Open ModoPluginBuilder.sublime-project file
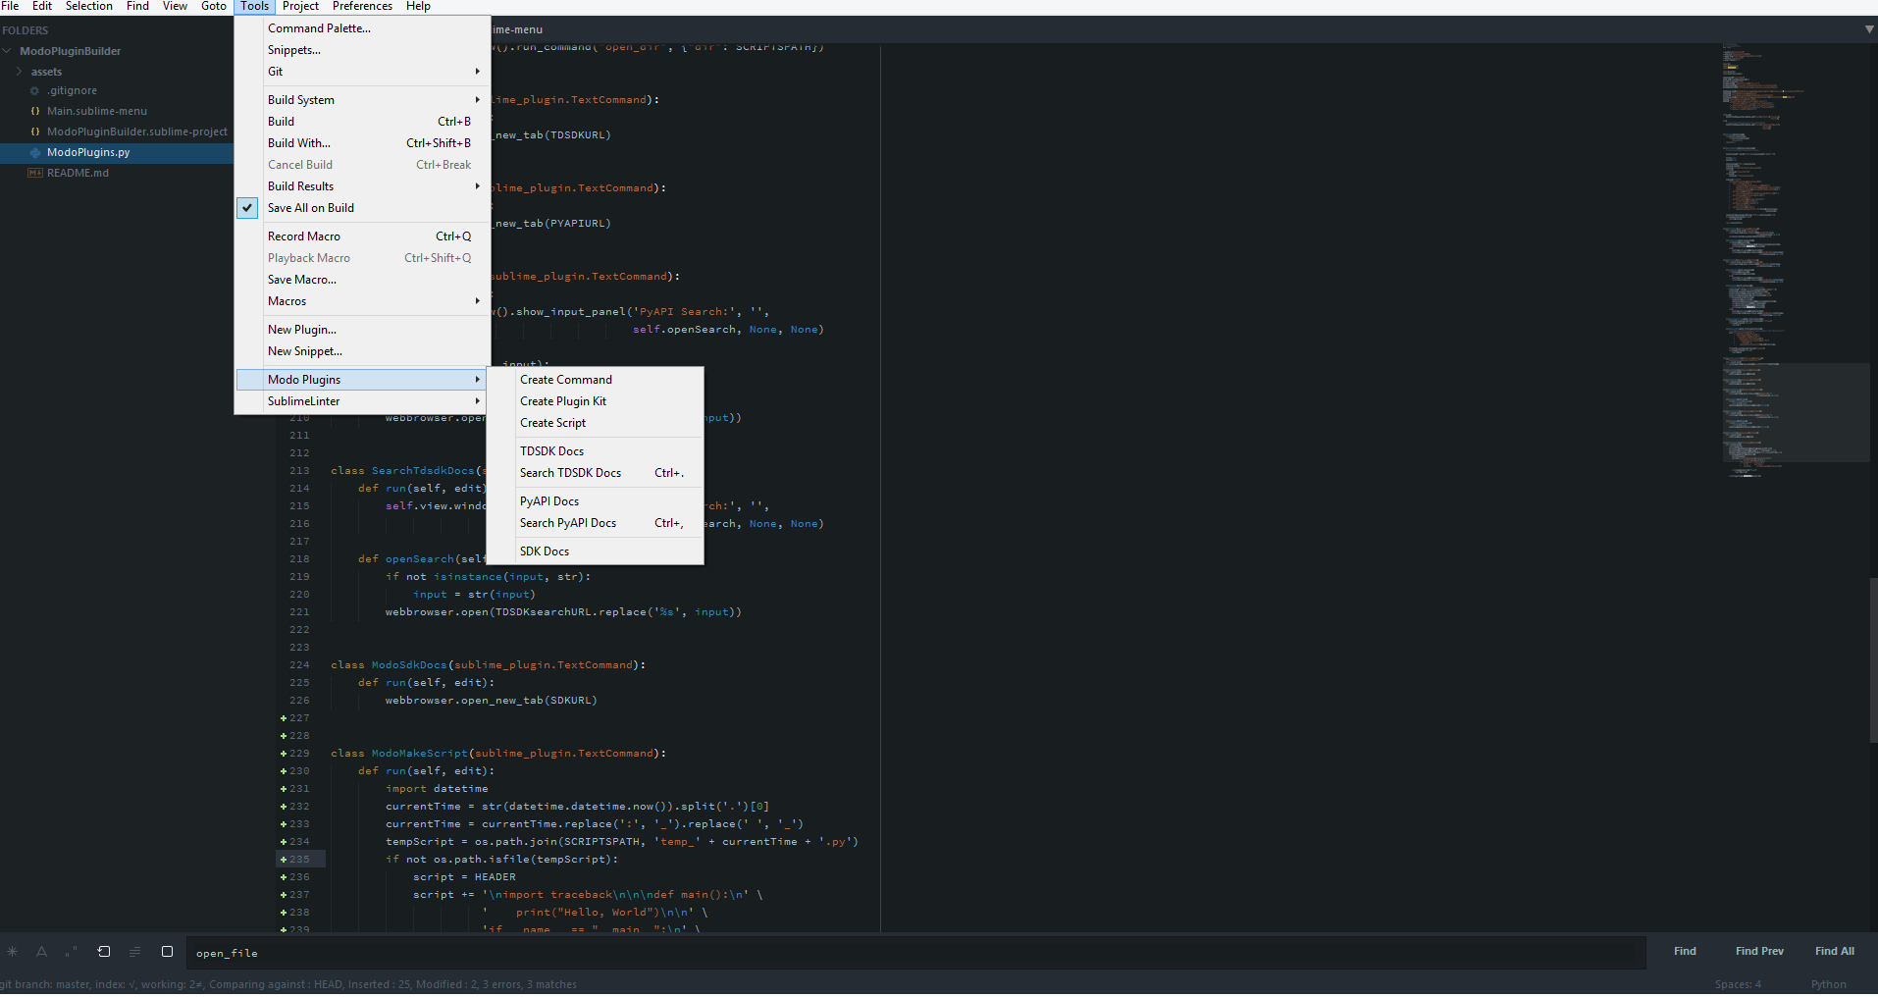 coord(137,131)
